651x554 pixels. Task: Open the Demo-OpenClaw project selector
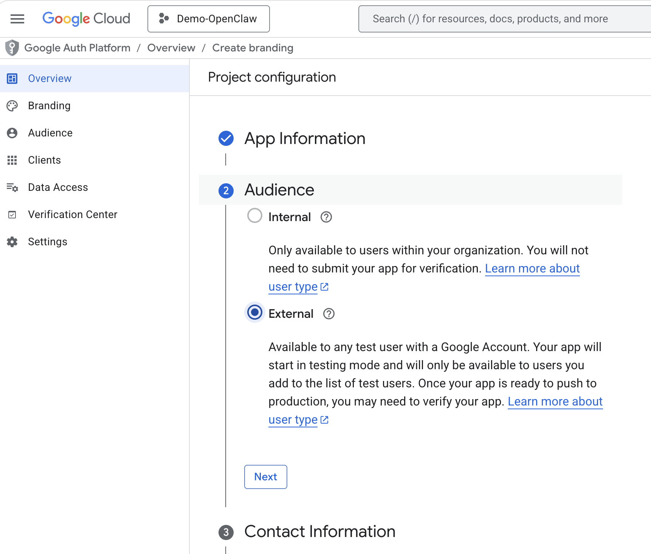[208, 19]
